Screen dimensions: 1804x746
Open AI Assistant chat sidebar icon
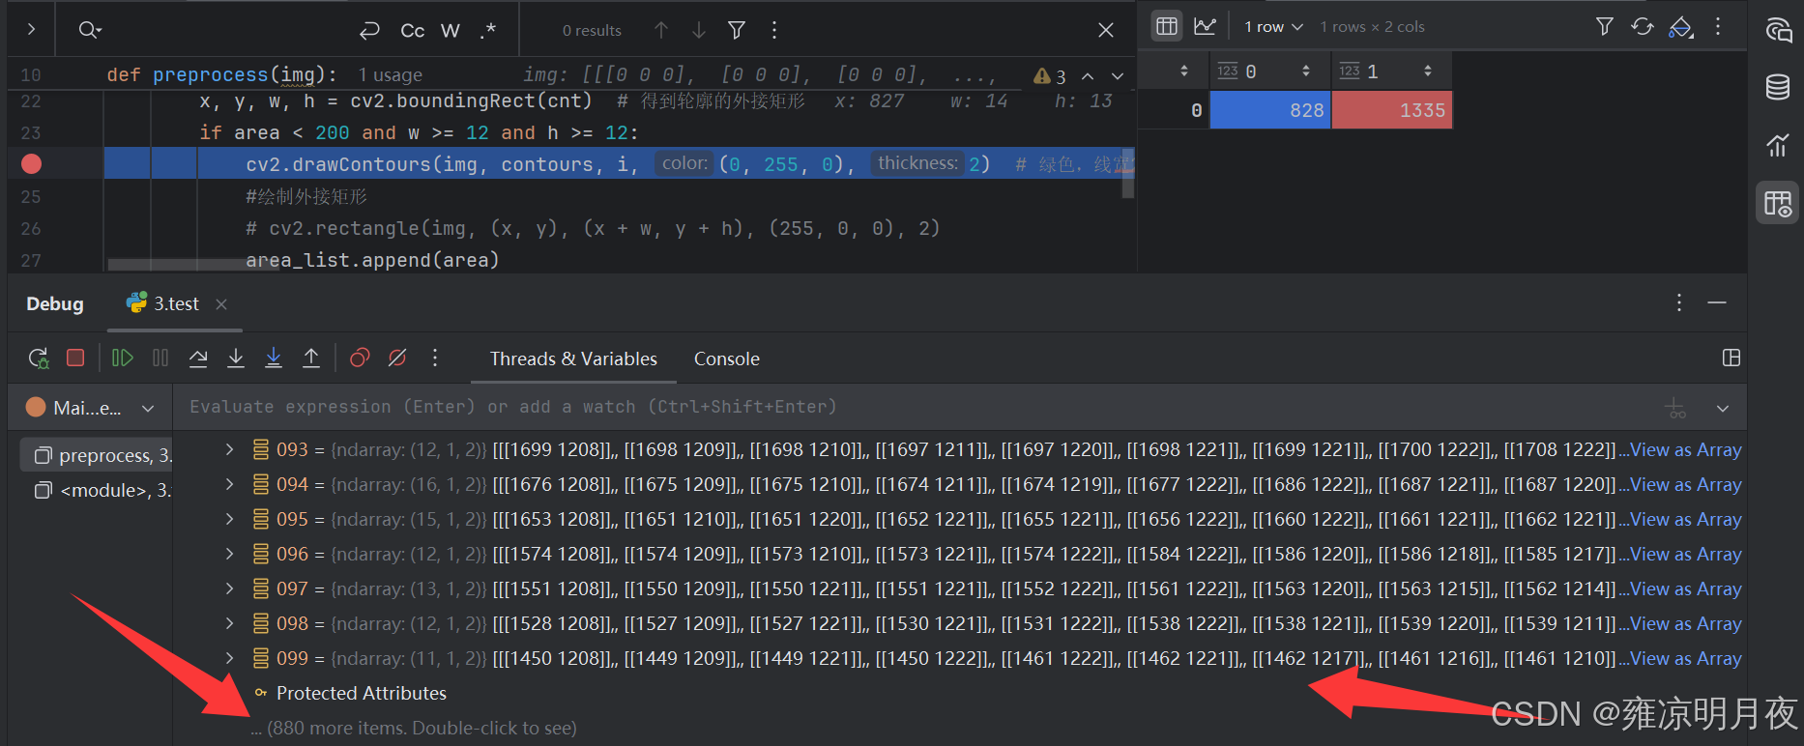[x=1778, y=30]
